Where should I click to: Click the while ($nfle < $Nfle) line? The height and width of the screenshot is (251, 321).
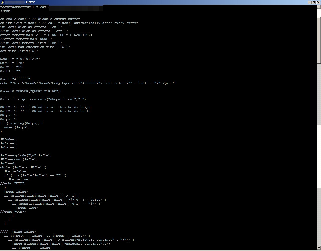23,167
